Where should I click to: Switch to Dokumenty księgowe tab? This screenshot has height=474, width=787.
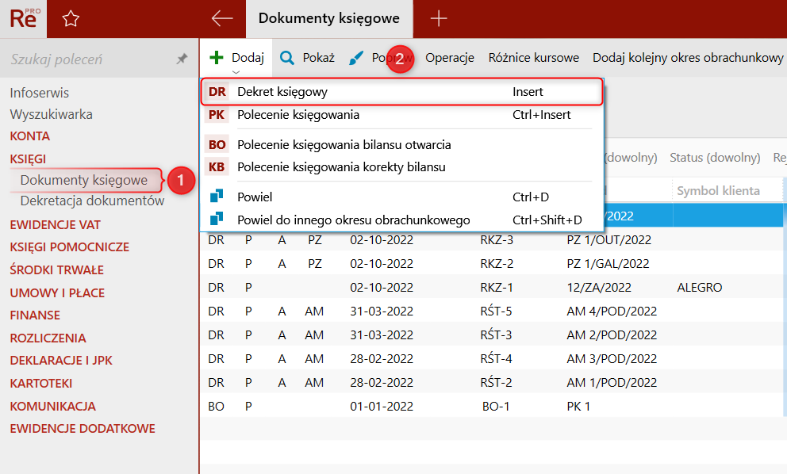[328, 19]
